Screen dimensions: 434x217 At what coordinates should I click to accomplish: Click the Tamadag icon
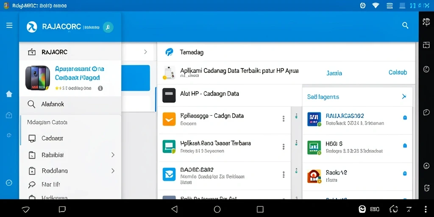click(169, 52)
